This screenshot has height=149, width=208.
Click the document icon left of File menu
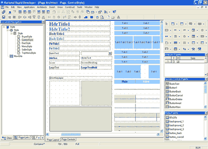click(x=2, y=7)
